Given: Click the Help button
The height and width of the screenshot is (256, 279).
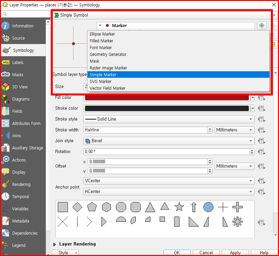Looking at the screenshot, I should (x=264, y=253).
